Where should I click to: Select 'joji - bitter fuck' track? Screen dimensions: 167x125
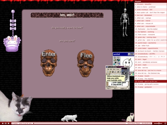(151, 46)
